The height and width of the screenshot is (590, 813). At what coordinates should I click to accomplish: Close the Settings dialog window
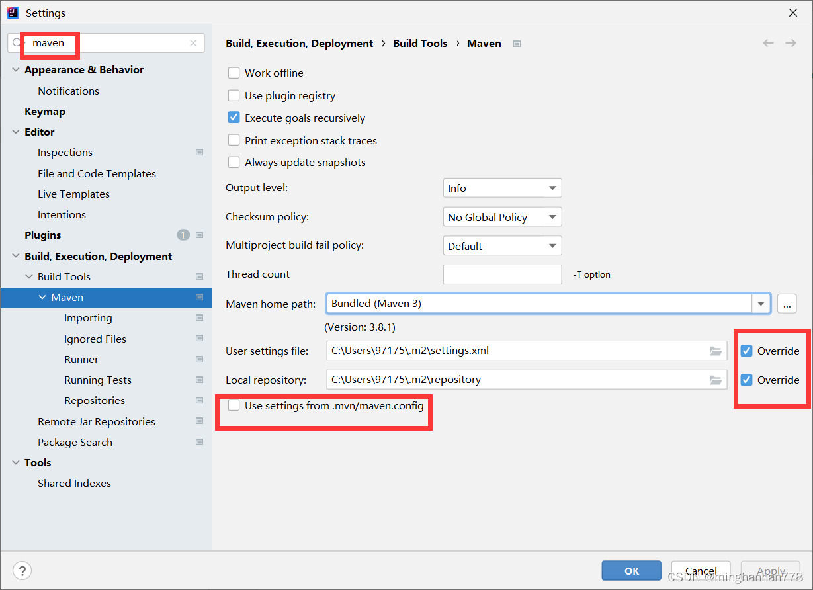coord(792,13)
